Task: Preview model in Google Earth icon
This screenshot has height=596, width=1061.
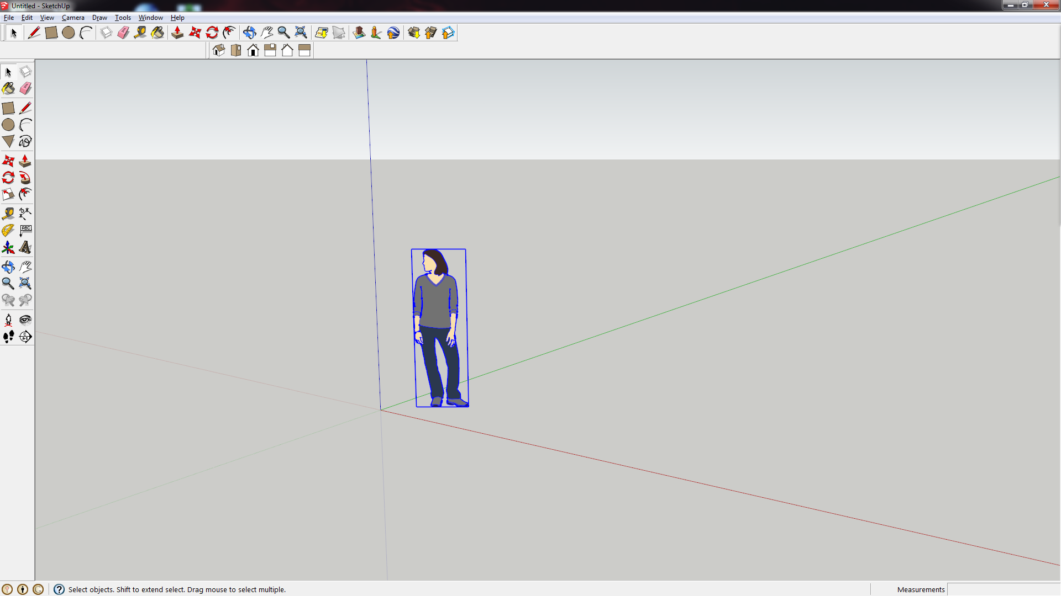Action: [393, 33]
